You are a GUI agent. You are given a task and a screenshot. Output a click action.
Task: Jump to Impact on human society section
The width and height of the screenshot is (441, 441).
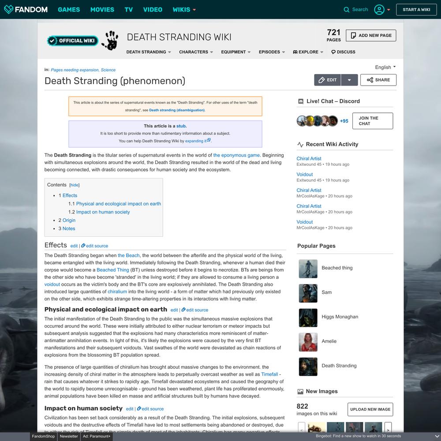coord(103,212)
